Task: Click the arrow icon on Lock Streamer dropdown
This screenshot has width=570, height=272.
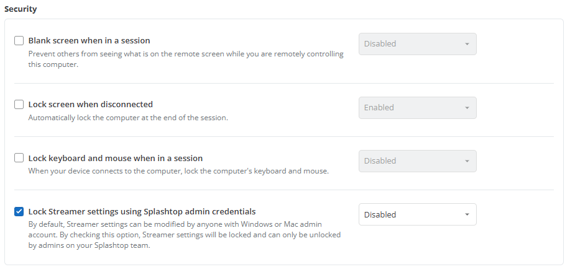Action: 467,215
